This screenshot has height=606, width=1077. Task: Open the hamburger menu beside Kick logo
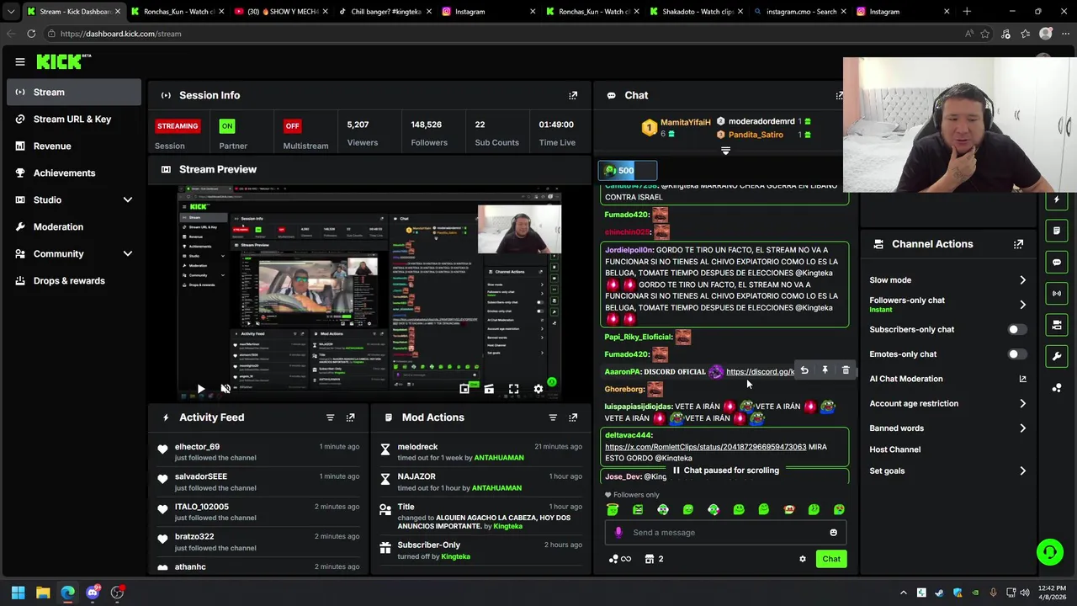[20, 61]
